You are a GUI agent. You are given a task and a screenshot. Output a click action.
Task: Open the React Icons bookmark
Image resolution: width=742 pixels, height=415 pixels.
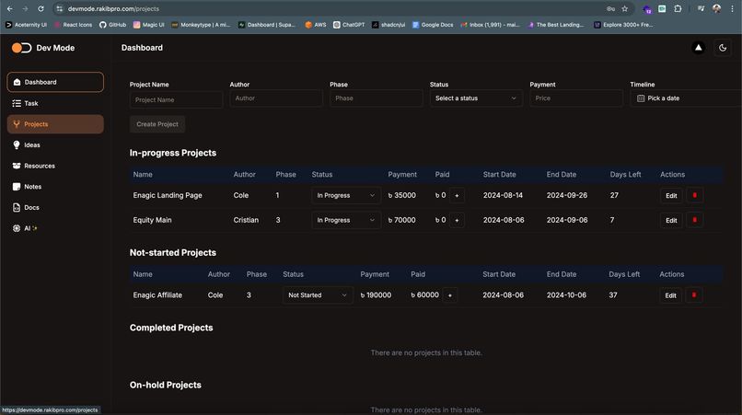coord(73,25)
